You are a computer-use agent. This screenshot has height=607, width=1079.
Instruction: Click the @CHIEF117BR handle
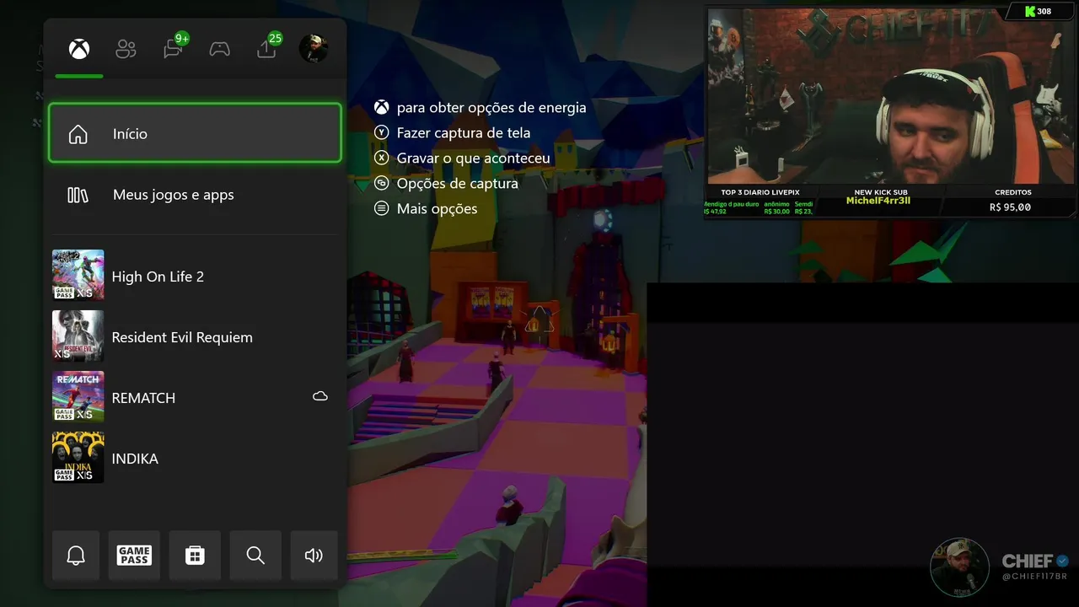tap(1034, 577)
